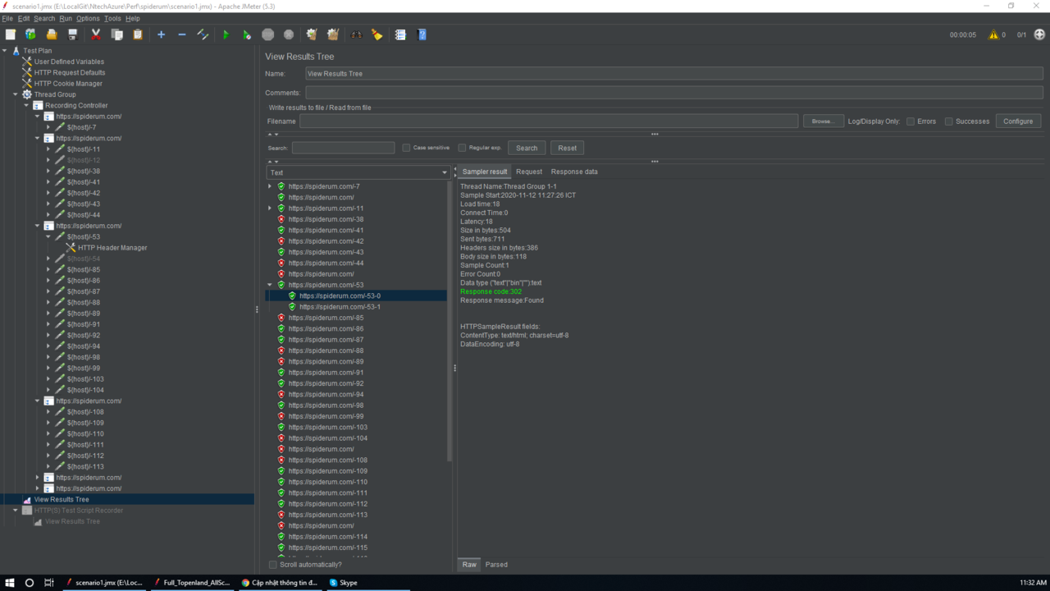Select the HTTP Cookie Manager node
This screenshot has height=591, width=1050.
(68, 84)
